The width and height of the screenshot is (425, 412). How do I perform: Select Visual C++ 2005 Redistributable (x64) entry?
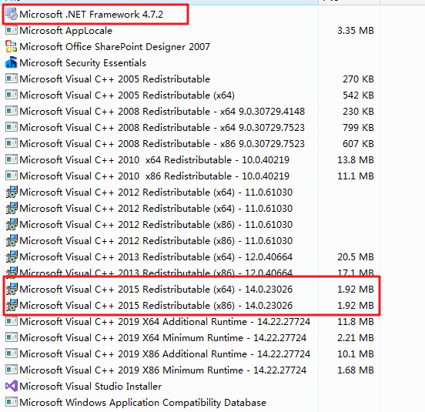(127, 95)
